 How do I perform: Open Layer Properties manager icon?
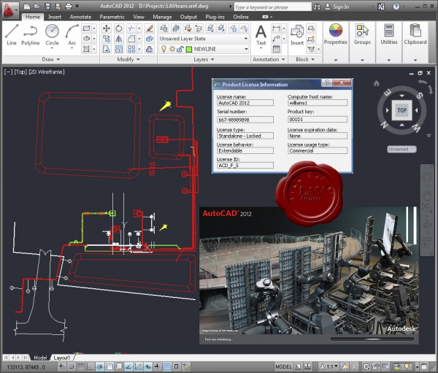164,28
